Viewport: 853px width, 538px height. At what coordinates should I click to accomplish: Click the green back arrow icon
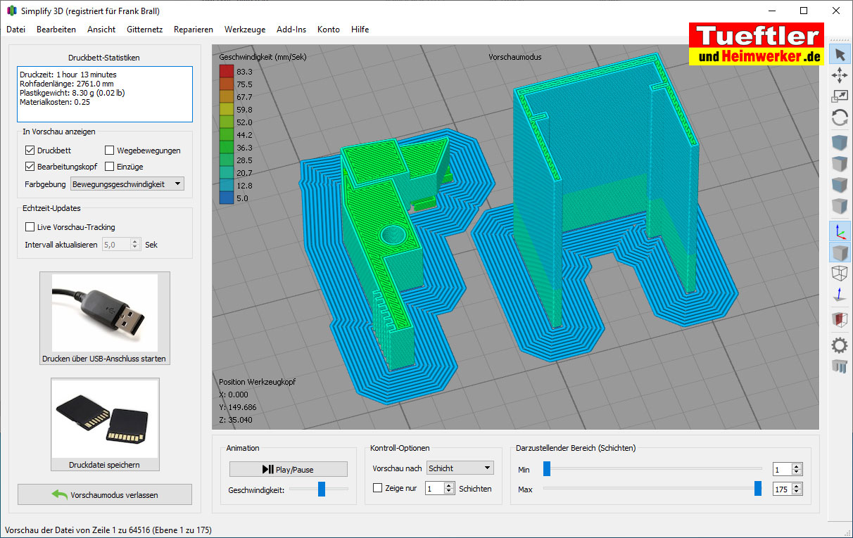pos(59,495)
